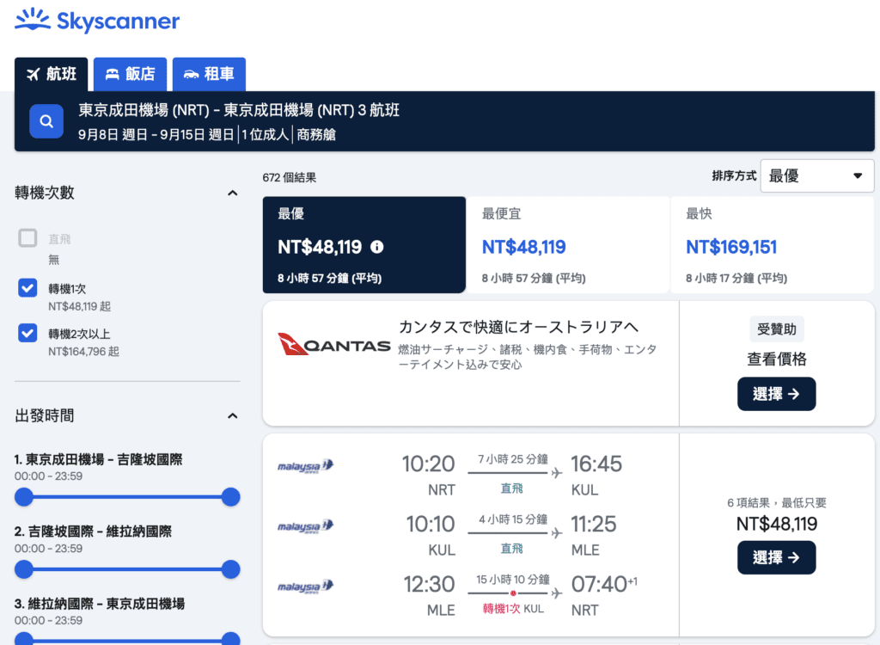Click the 3. 維拉納國際 – 東京成田機場 label
The image size is (880, 645).
click(100, 604)
